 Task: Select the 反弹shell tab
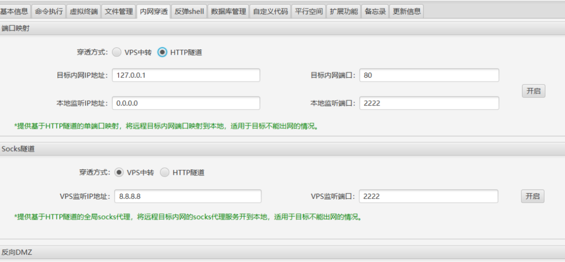pyautogui.click(x=189, y=11)
